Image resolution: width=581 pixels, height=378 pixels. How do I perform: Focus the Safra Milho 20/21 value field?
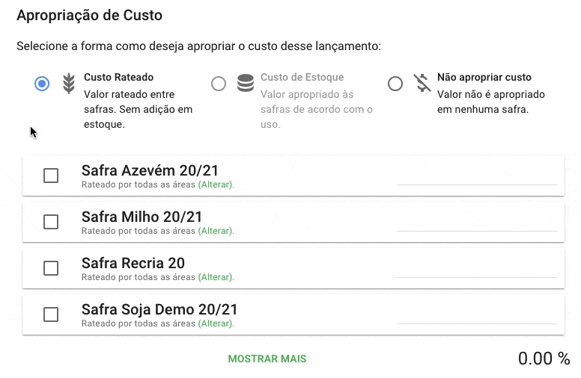tap(476, 222)
